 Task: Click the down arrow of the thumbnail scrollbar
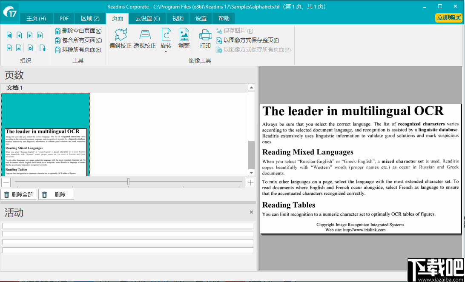(252, 173)
